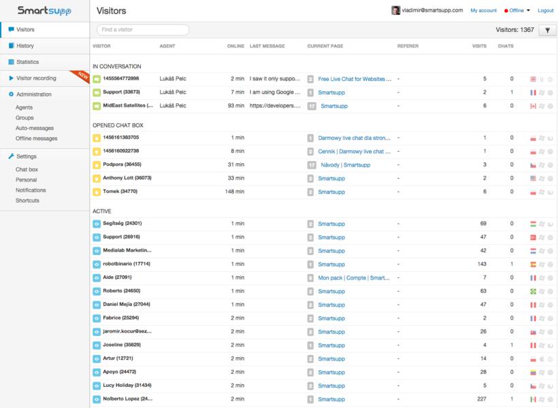
Task: Open Chat box settings
Action: (x=27, y=170)
